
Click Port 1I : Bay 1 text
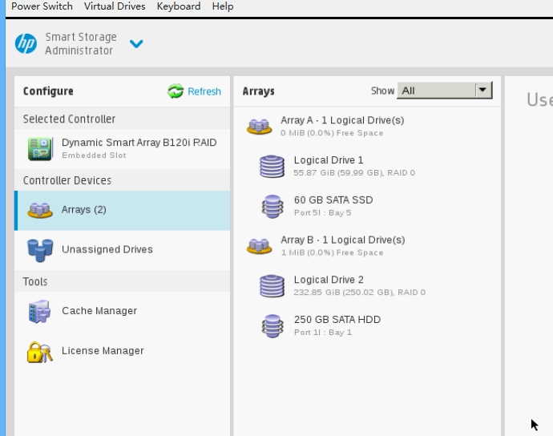(x=323, y=333)
